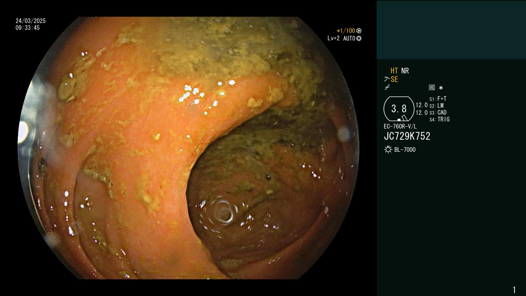
Task: Click the shutter speed value 1/100
Action: point(346,31)
